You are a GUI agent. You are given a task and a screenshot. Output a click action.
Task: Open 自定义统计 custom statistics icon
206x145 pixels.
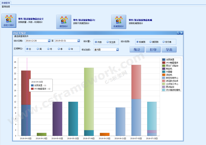(9, 21)
